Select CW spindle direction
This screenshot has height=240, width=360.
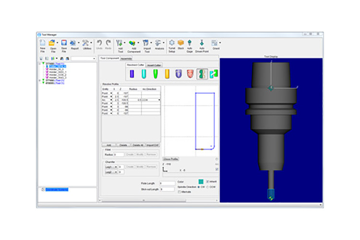[x=199, y=187]
